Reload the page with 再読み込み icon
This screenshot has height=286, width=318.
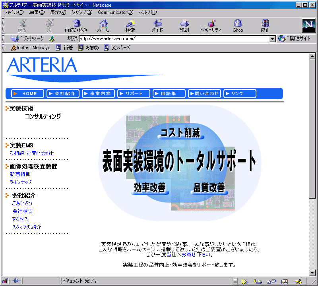pyautogui.click(x=76, y=26)
